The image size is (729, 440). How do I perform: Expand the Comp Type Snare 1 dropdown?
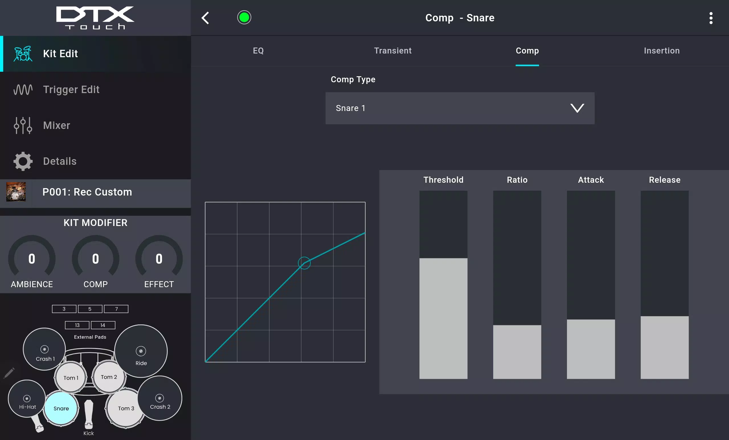coord(460,108)
